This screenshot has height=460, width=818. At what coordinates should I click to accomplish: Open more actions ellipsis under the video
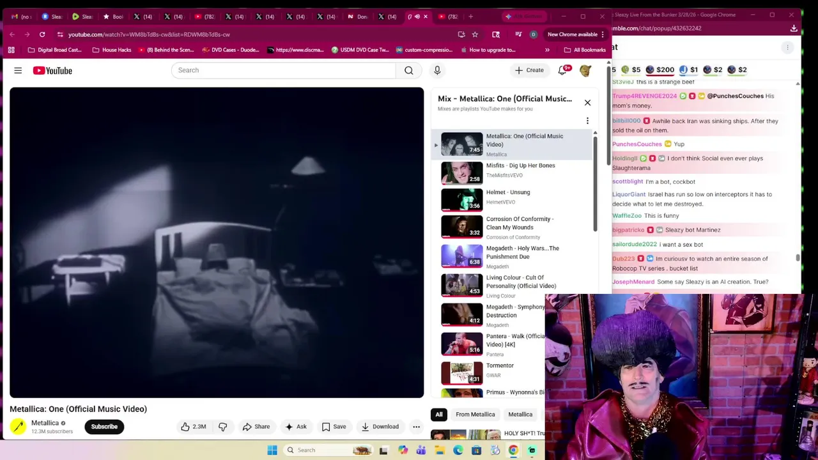tap(416, 427)
